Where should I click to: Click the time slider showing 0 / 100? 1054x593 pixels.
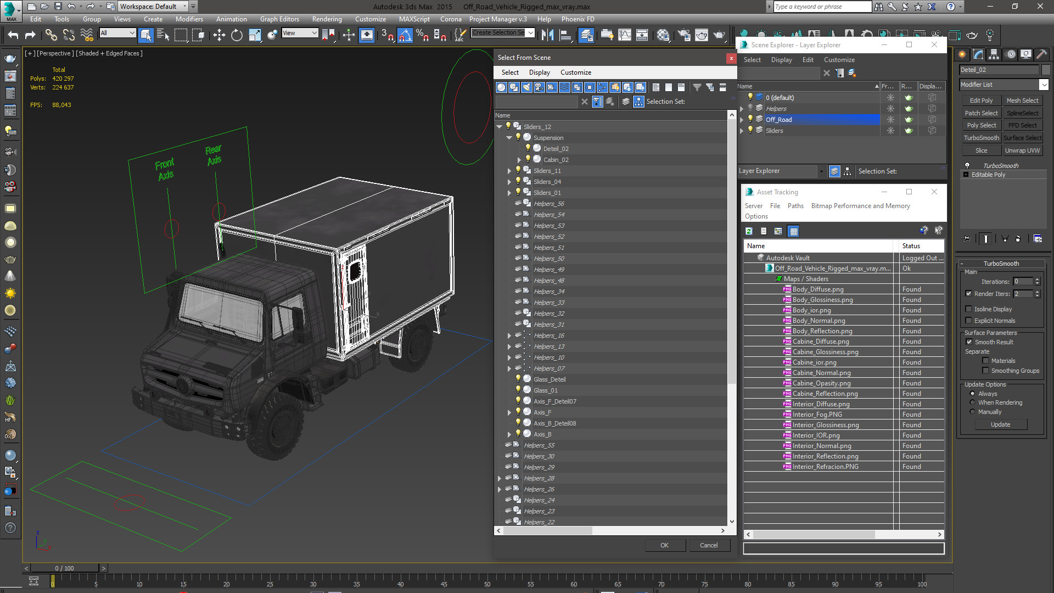point(64,568)
